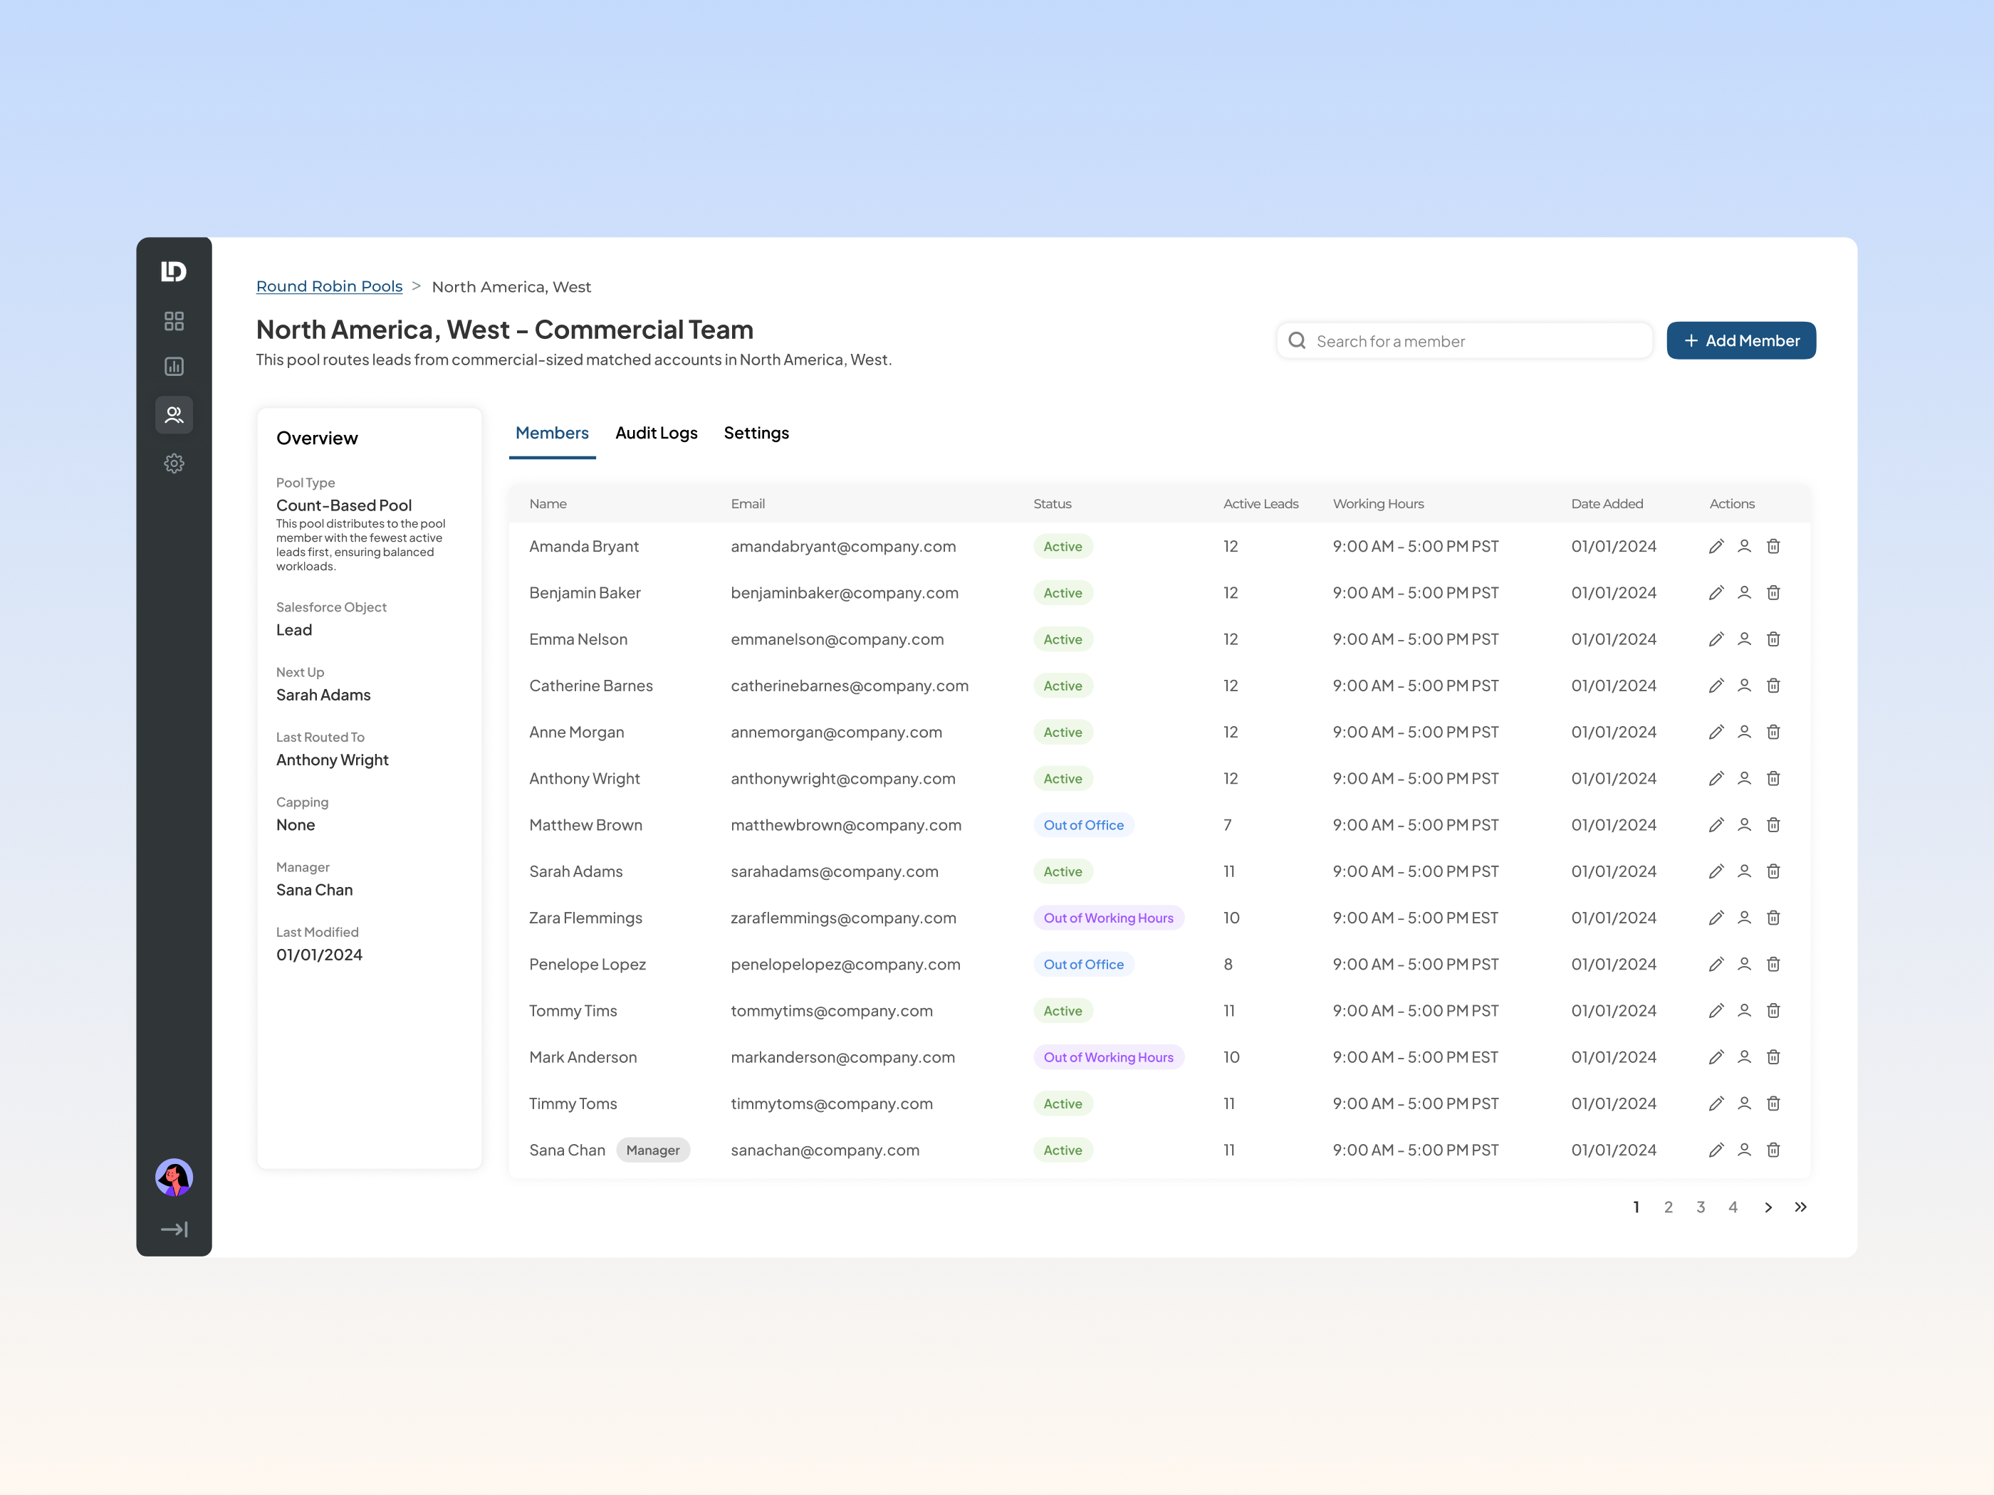Click the user avatar in sidebar
The image size is (1994, 1495).
(x=174, y=1177)
